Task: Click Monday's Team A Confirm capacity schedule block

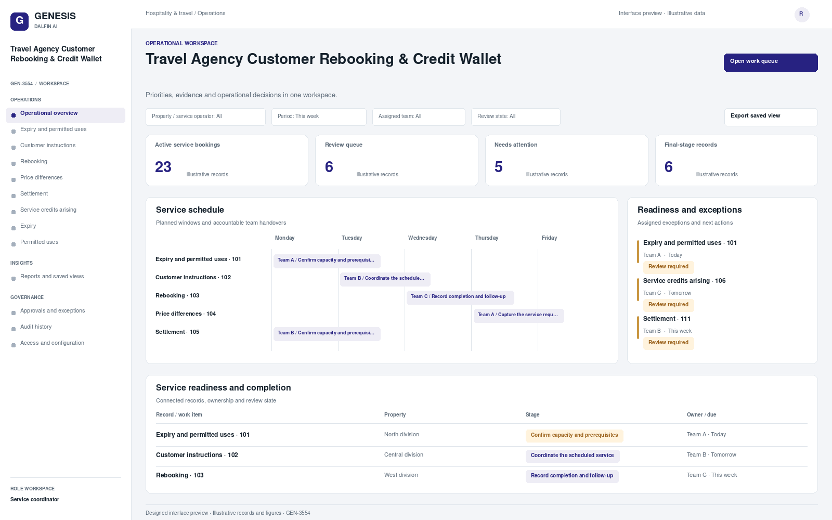Action: coord(327,261)
